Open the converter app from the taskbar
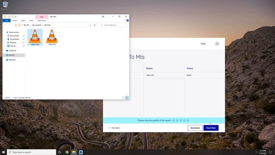 (x=81, y=152)
